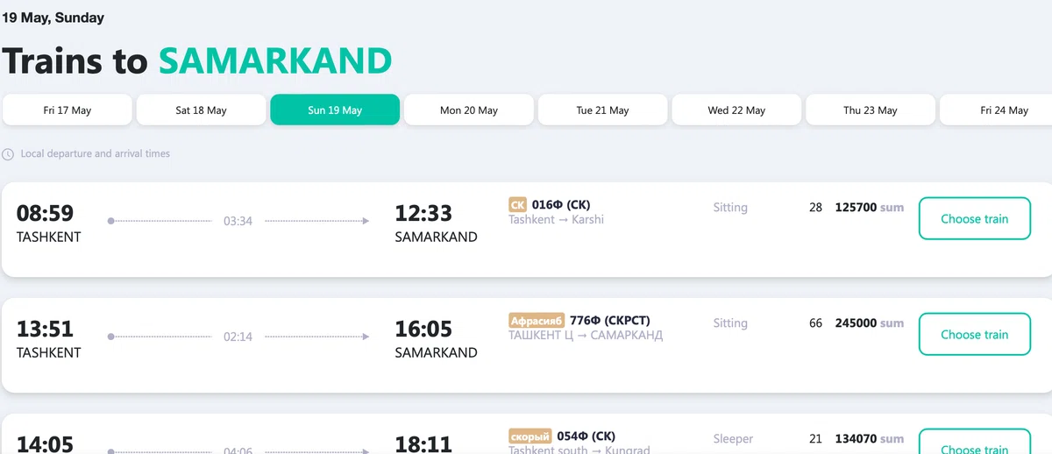Choose the 13:51 Афрасиаб train
This screenshot has height=454, width=1052.
click(975, 334)
